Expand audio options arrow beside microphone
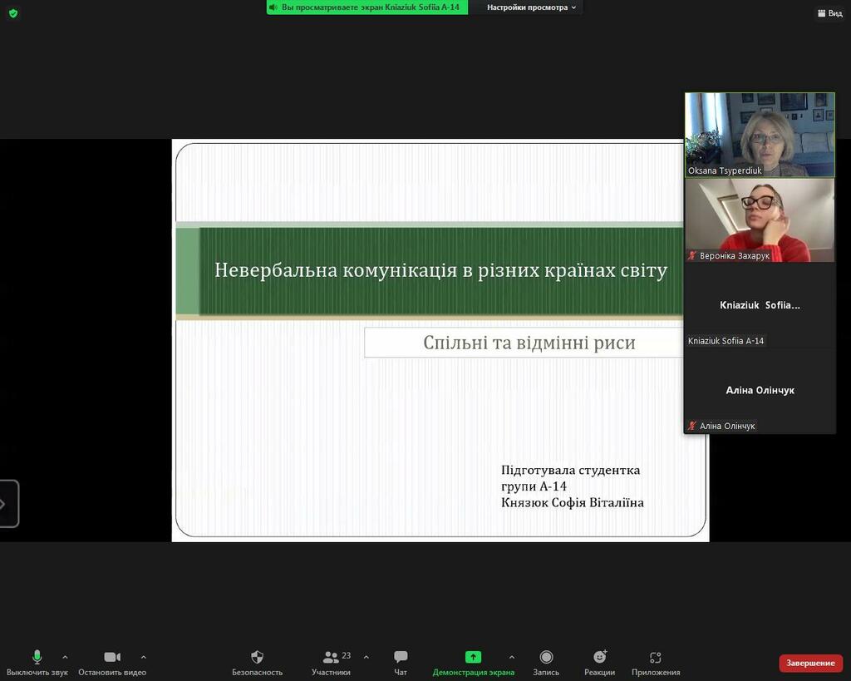The image size is (851, 681). click(65, 657)
